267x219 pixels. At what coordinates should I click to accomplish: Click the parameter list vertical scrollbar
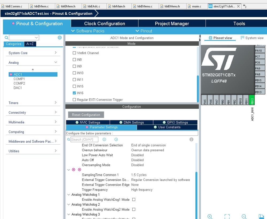[x=196, y=195]
